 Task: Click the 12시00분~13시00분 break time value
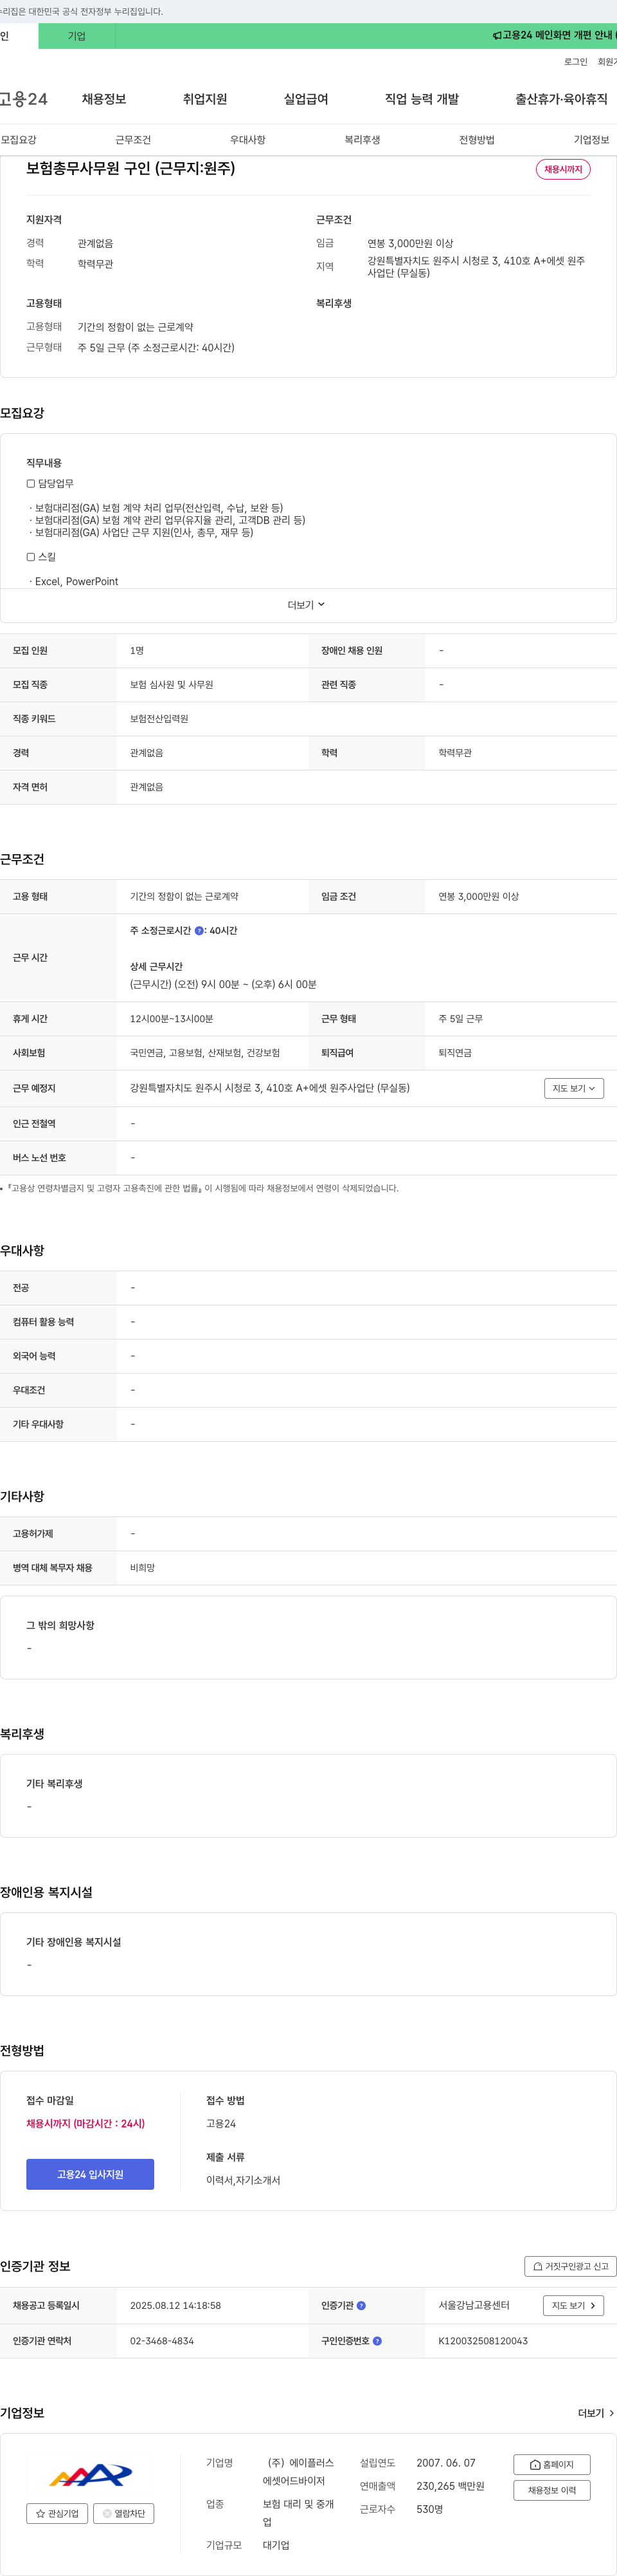pos(172,1019)
